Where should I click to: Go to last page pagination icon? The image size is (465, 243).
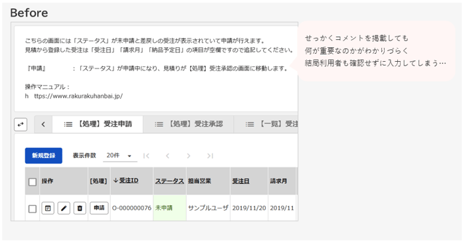coord(210,155)
